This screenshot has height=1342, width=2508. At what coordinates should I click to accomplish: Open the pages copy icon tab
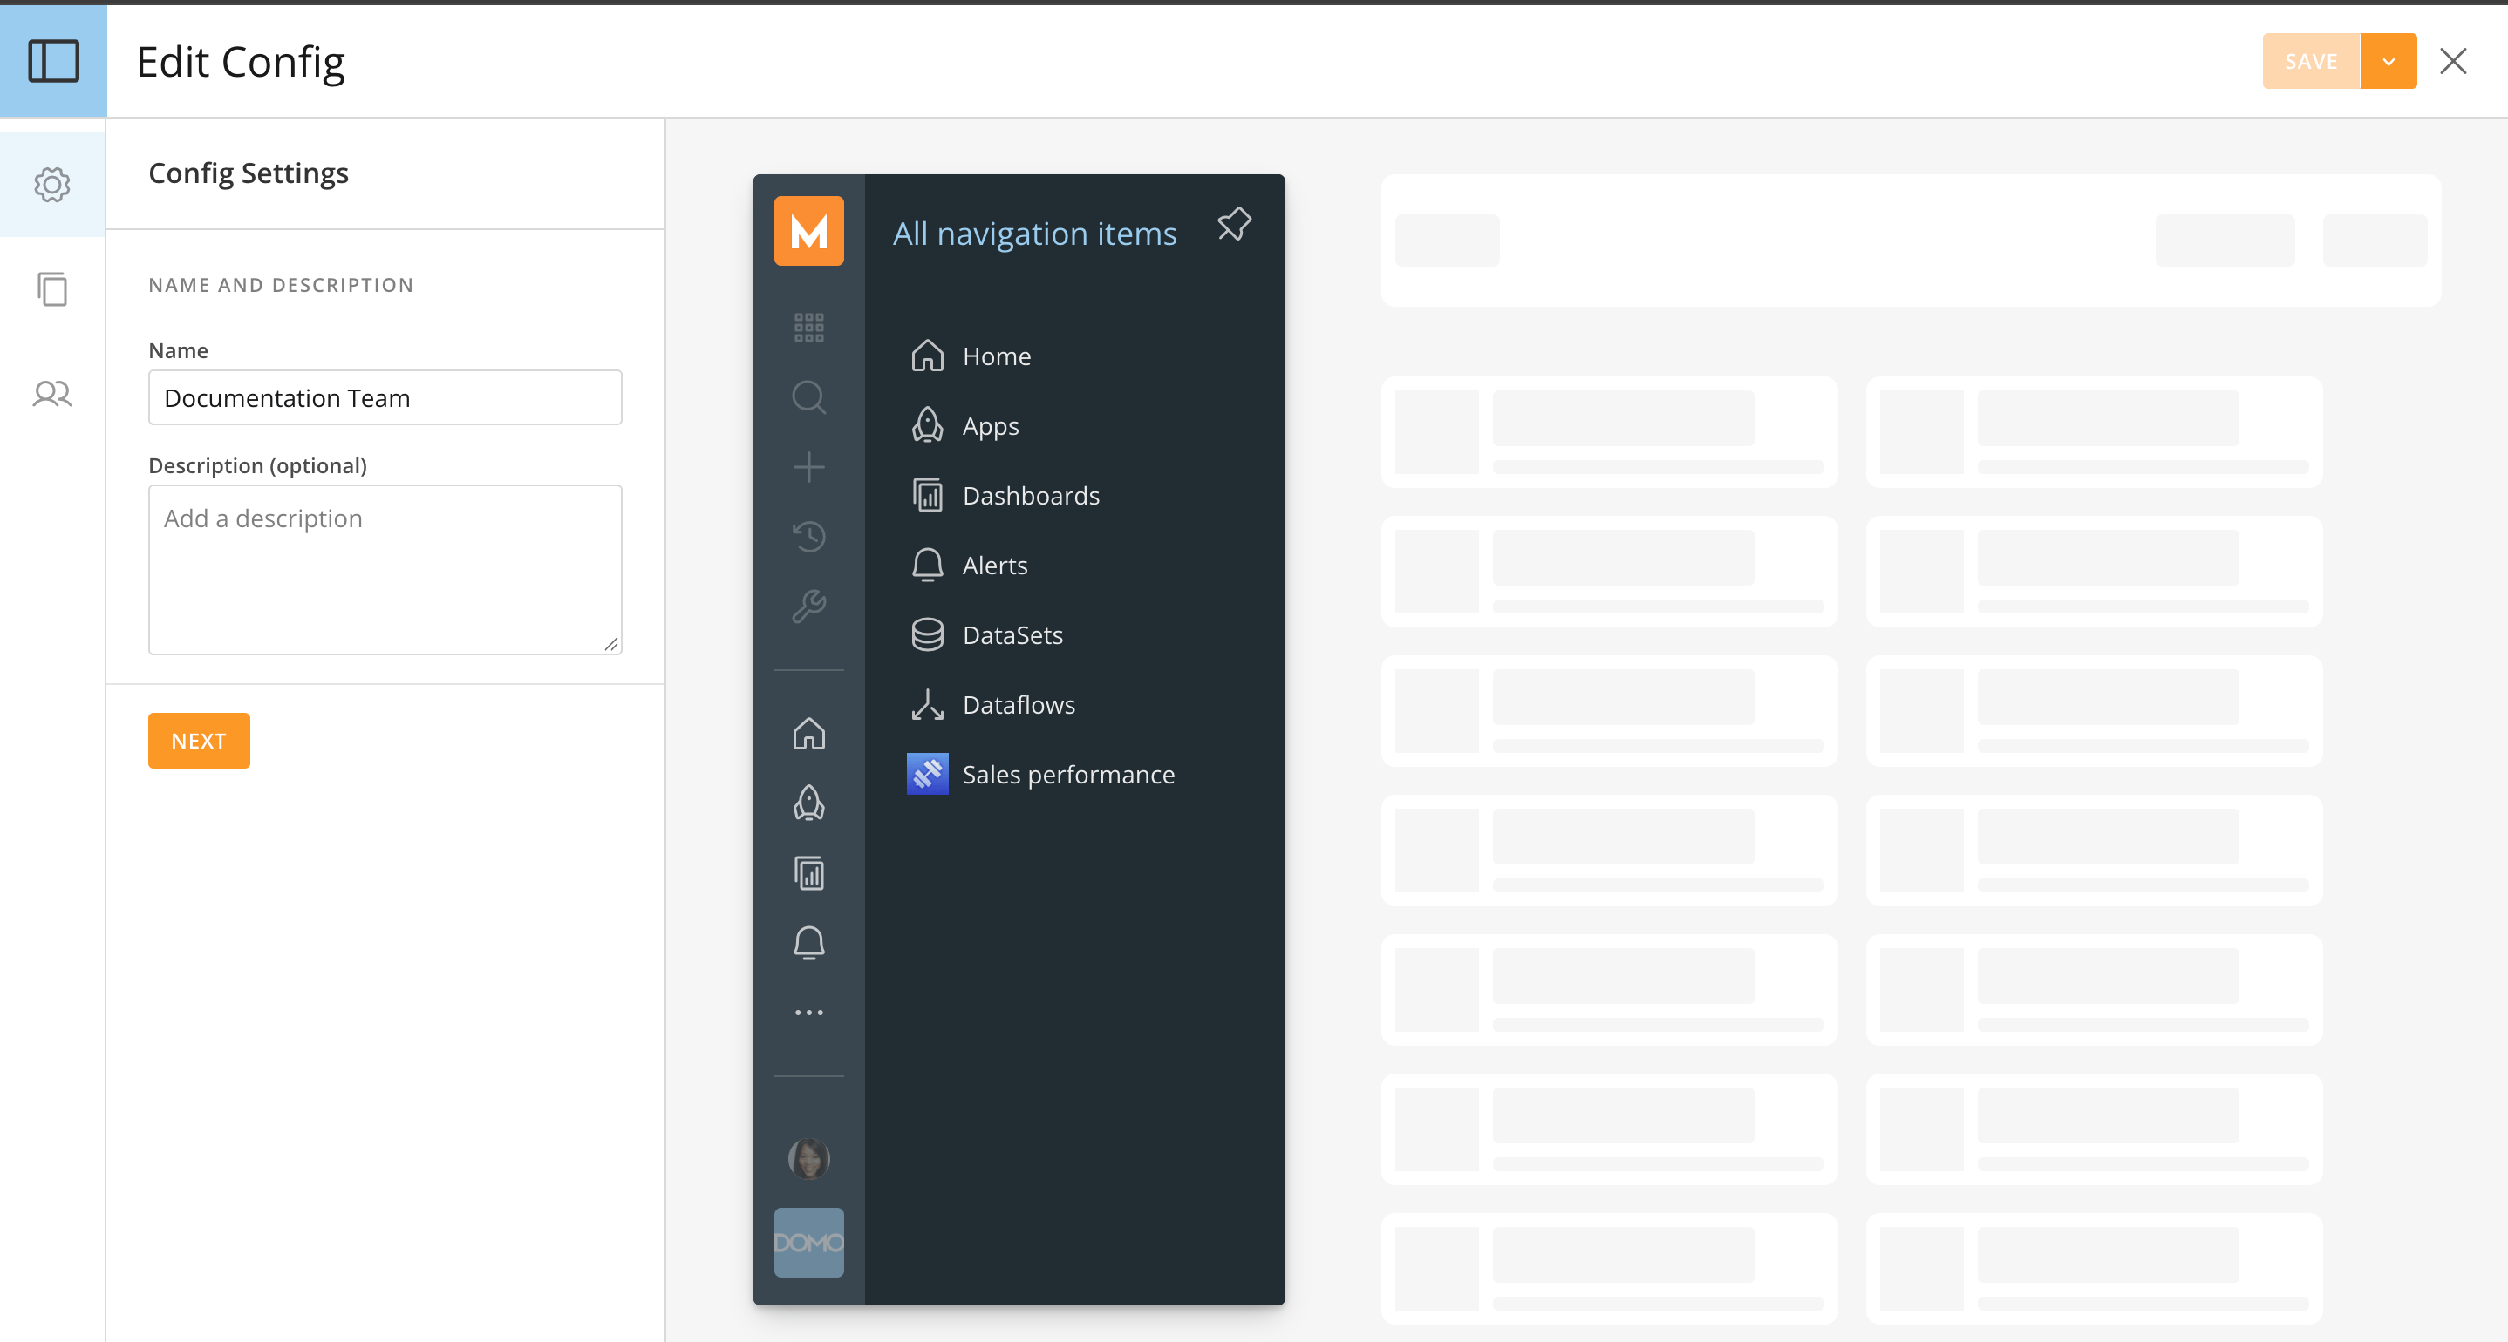coord(52,289)
